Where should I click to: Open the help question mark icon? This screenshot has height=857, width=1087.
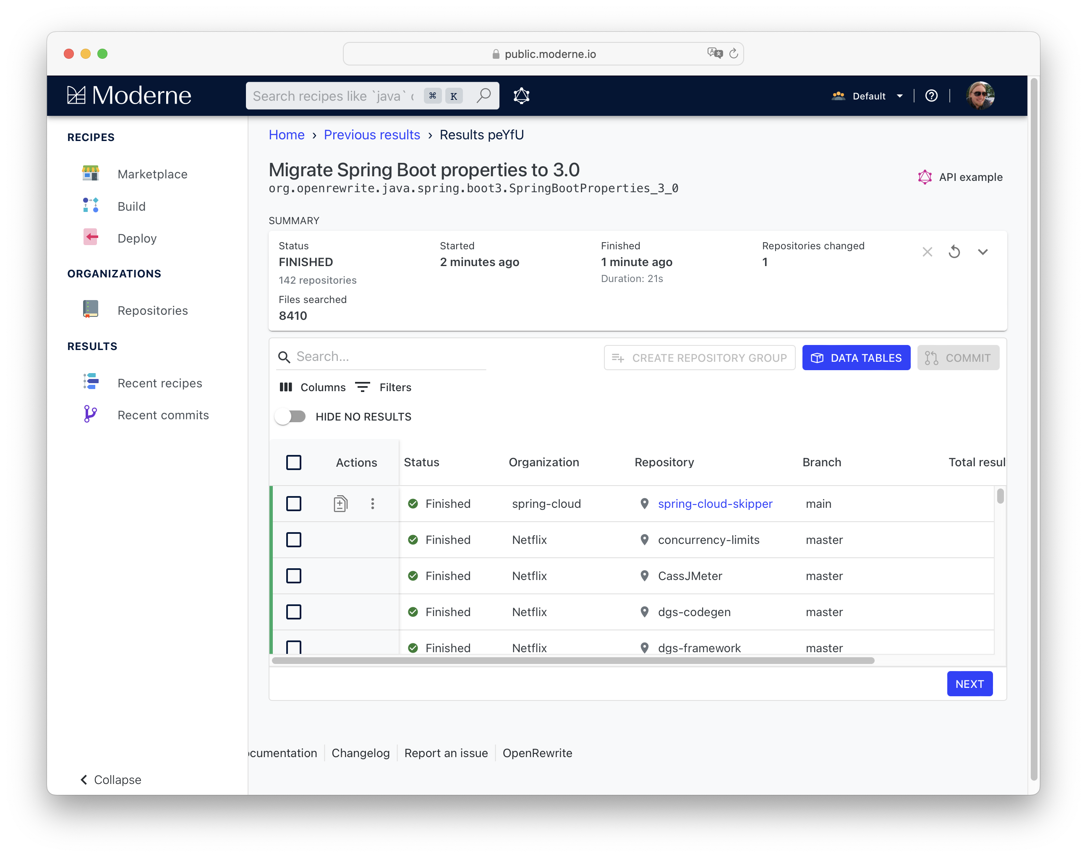(x=931, y=95)
